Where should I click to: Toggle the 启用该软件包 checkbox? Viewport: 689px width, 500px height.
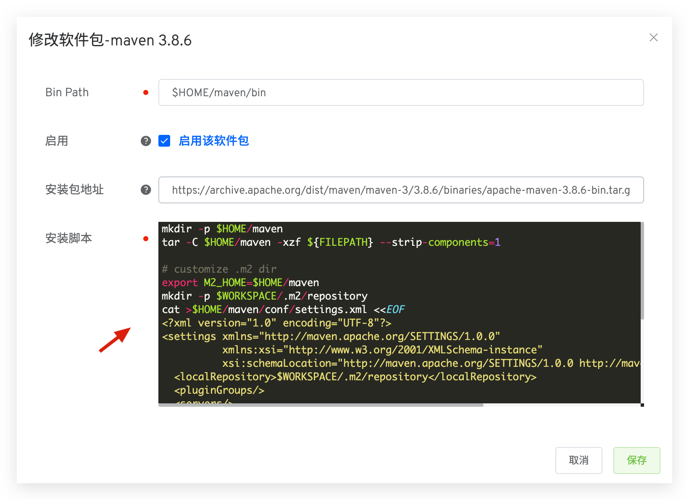coord(164,141)
